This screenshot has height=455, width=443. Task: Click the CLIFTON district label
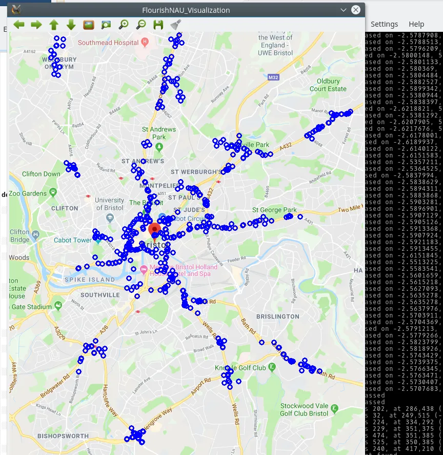tap(65, 208)
